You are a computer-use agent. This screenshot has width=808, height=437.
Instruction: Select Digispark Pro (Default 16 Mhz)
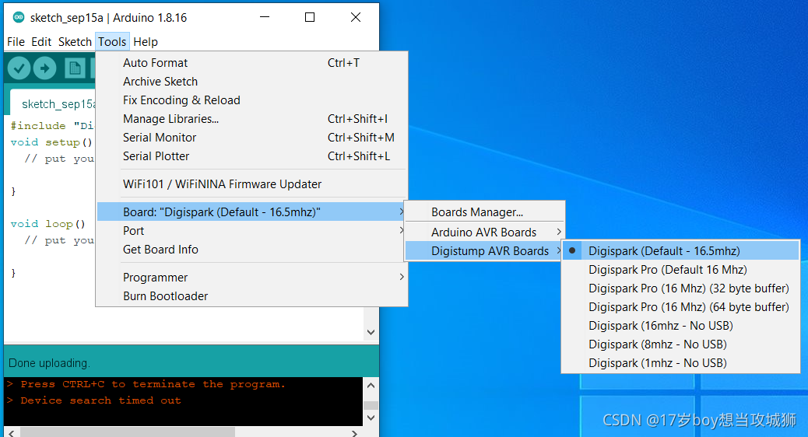coord(680,270)
